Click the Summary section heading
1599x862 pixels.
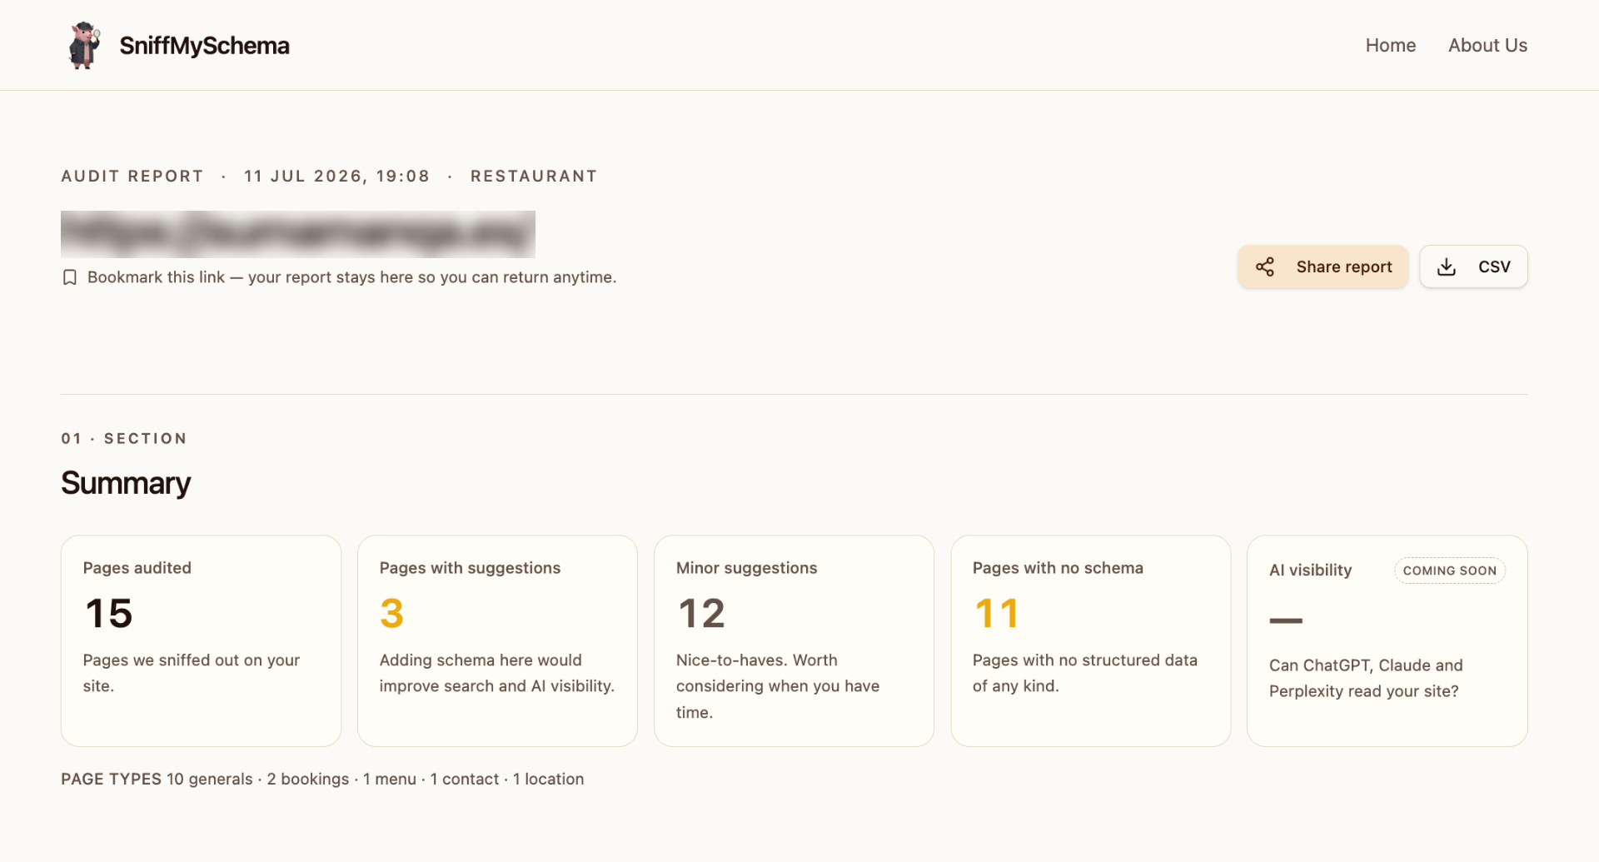coord(126,483)
